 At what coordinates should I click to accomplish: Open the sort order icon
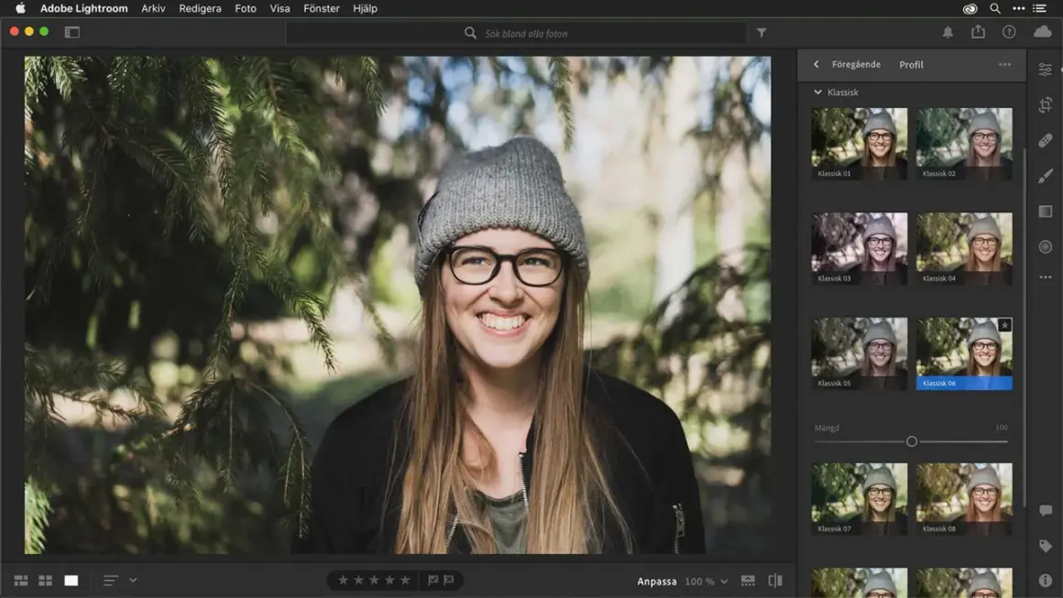click(x=111, y=581)
